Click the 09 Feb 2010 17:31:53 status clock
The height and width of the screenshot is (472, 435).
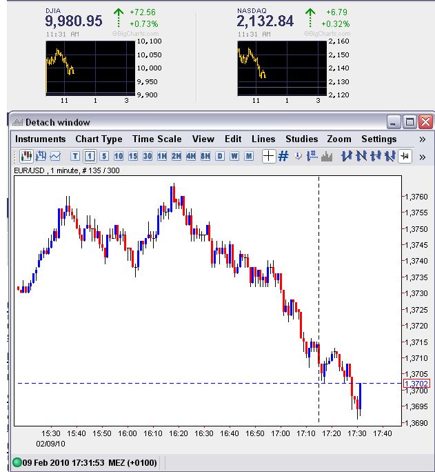pyautogui.click(x=90, y=462)
